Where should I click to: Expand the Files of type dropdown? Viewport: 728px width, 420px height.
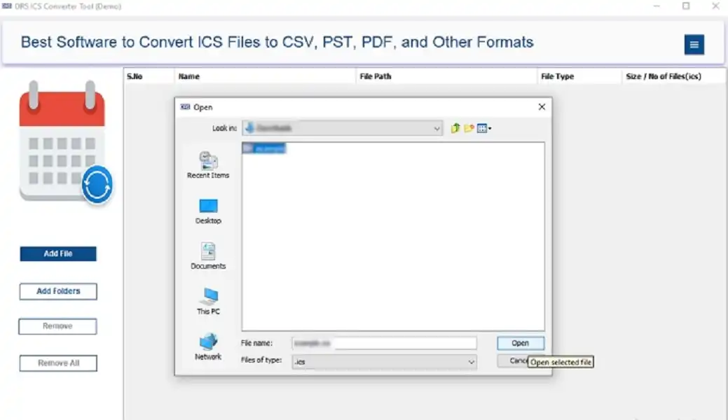point(471,361)
